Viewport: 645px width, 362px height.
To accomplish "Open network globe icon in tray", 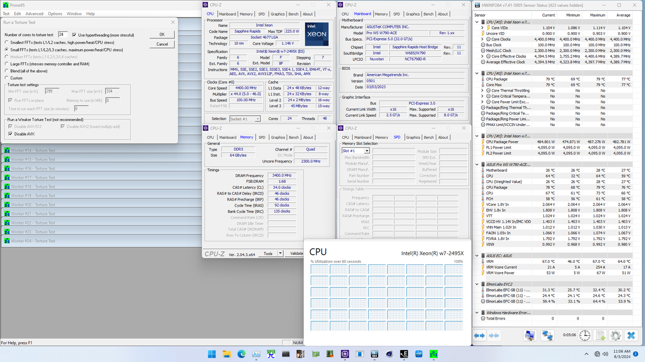I will tap(597, 354).
